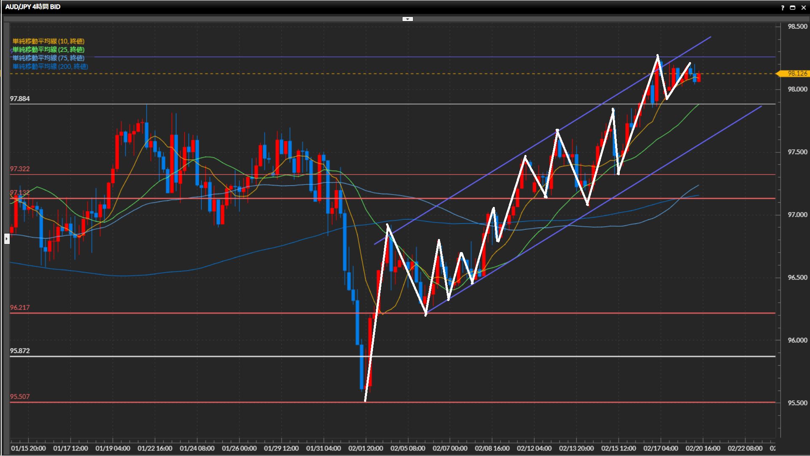Select the 97.322 red horizontal line label
810x456 pixels.
20,169
